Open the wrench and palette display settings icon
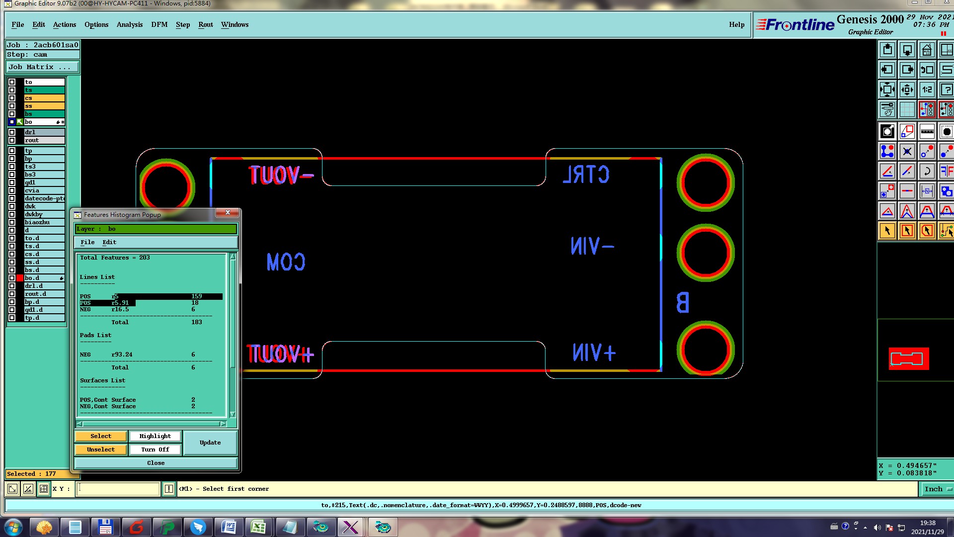The width and height of the screenshot is (954, 537). 887,109
